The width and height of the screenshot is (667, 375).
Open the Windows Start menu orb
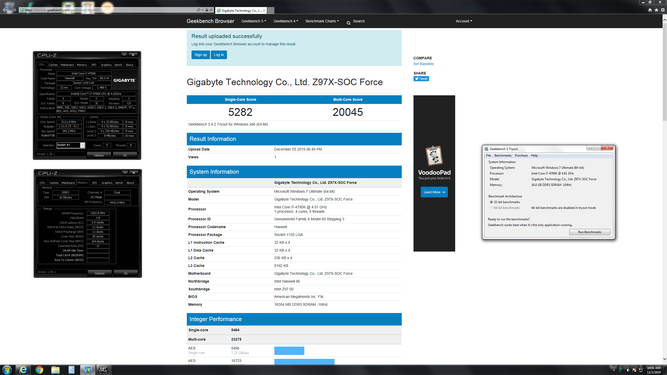click(7, 370)
